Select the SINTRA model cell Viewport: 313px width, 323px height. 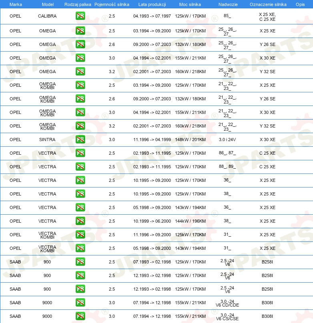click(47, 140)
